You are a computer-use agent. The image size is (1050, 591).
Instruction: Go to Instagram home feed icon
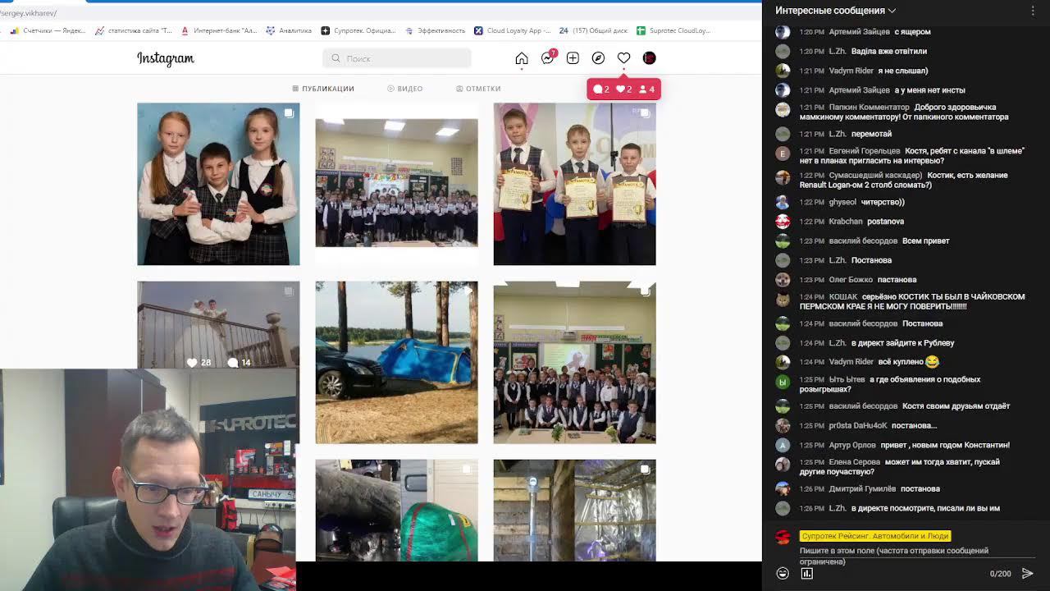click(521, 58)
